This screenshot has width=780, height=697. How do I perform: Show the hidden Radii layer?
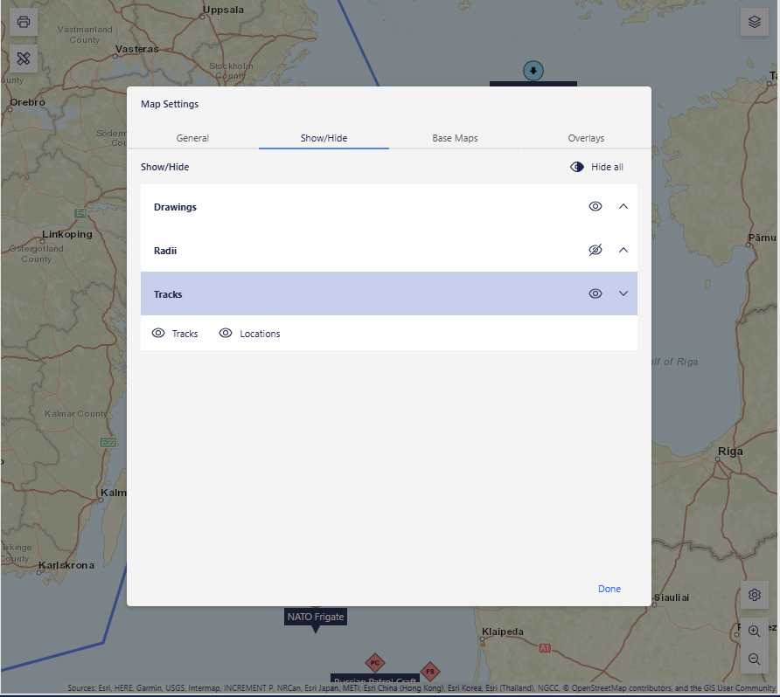tap(595, 250)
